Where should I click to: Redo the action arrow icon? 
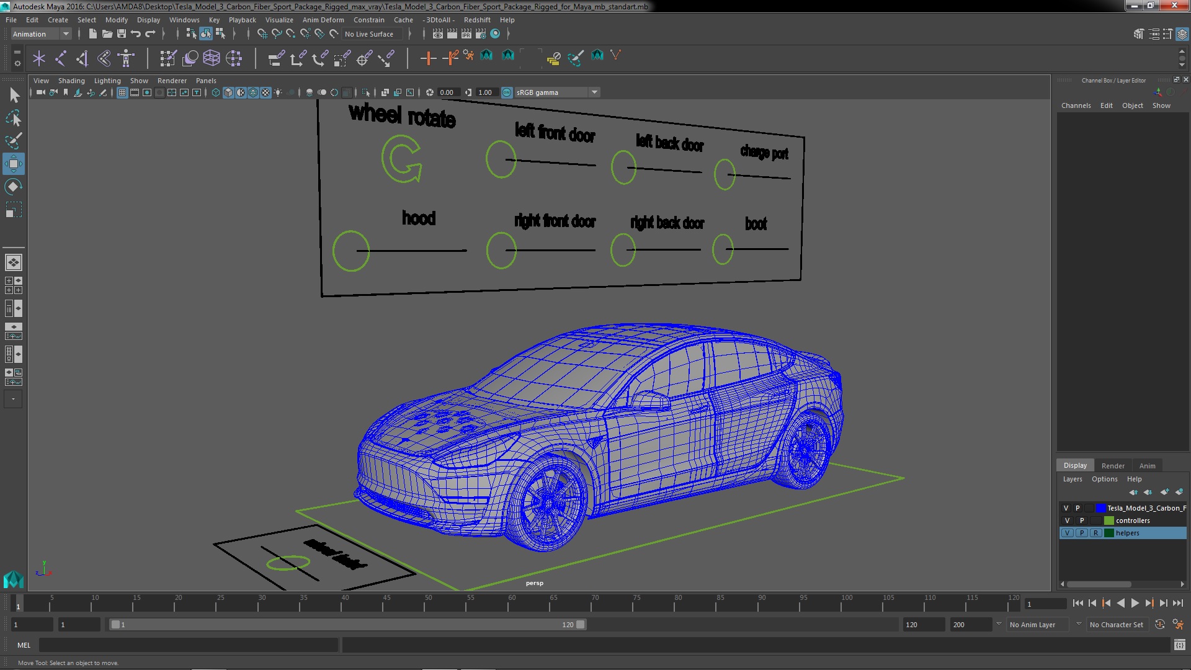pyautogui.click(x=149, y=34)
